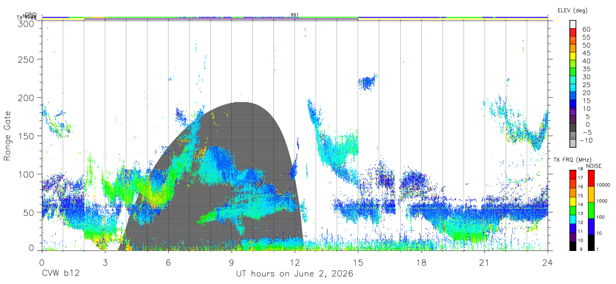The width and height of the screenshot is (616, 284).
Task: Click the red top NOISE colorbar swatch
Action: (x=591, y=178)
